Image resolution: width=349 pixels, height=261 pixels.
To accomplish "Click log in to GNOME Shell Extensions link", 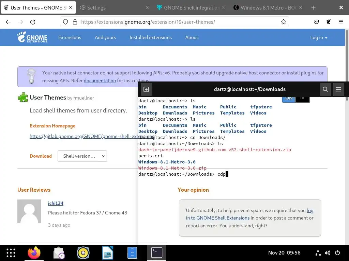I will coord(218,218).
